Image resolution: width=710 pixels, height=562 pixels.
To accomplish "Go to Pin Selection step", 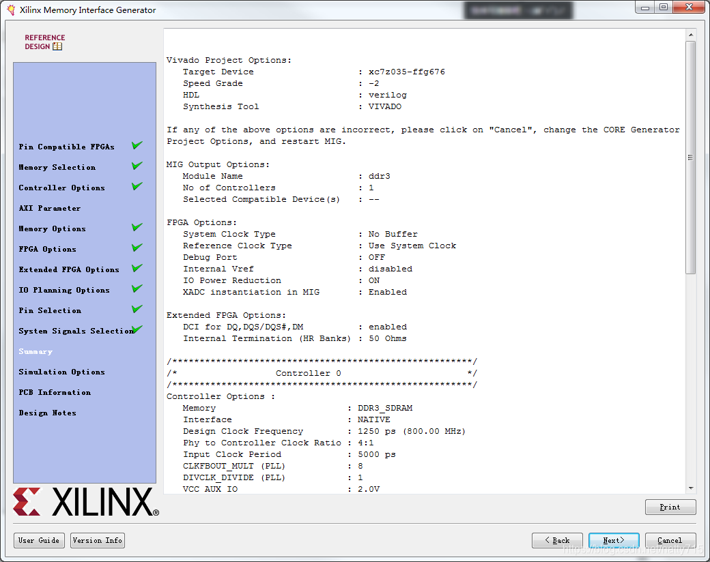I will point(50,310).
